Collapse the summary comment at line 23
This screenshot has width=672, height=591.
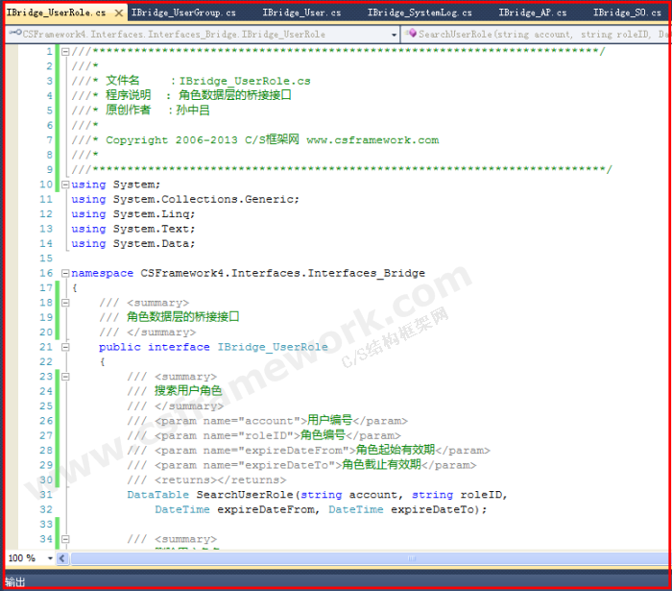point(64,377)
